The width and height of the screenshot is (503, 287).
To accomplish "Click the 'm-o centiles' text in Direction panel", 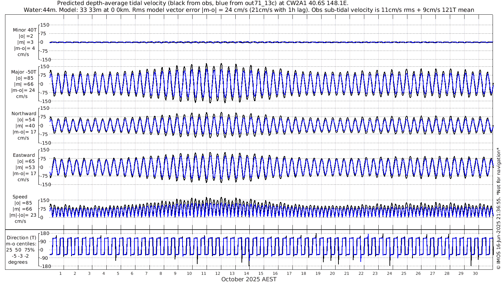I will (22, 244).
